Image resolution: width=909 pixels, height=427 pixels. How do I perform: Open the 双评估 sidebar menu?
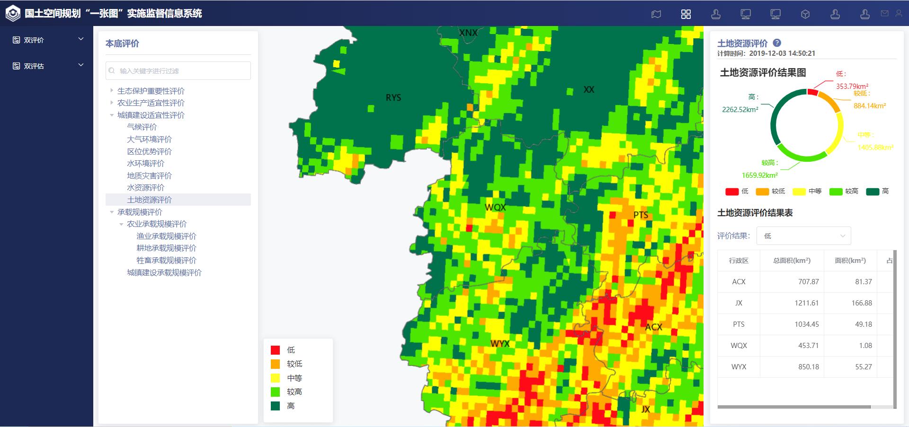tap(47, 66)
